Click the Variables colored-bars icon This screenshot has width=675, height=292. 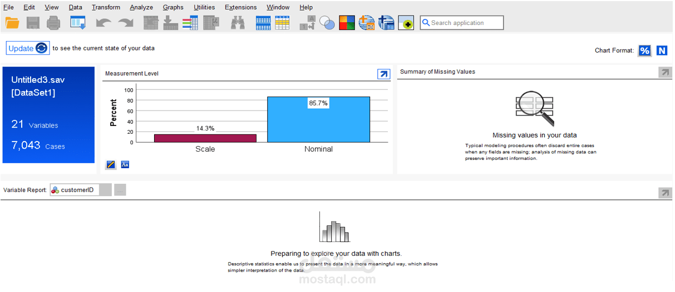pyautogui.click(x=190, y=23)
